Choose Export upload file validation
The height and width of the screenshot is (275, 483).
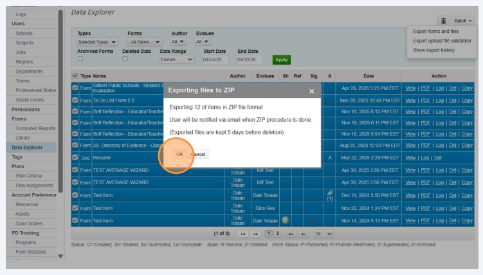pyautogui.click(x=442, y=41)
